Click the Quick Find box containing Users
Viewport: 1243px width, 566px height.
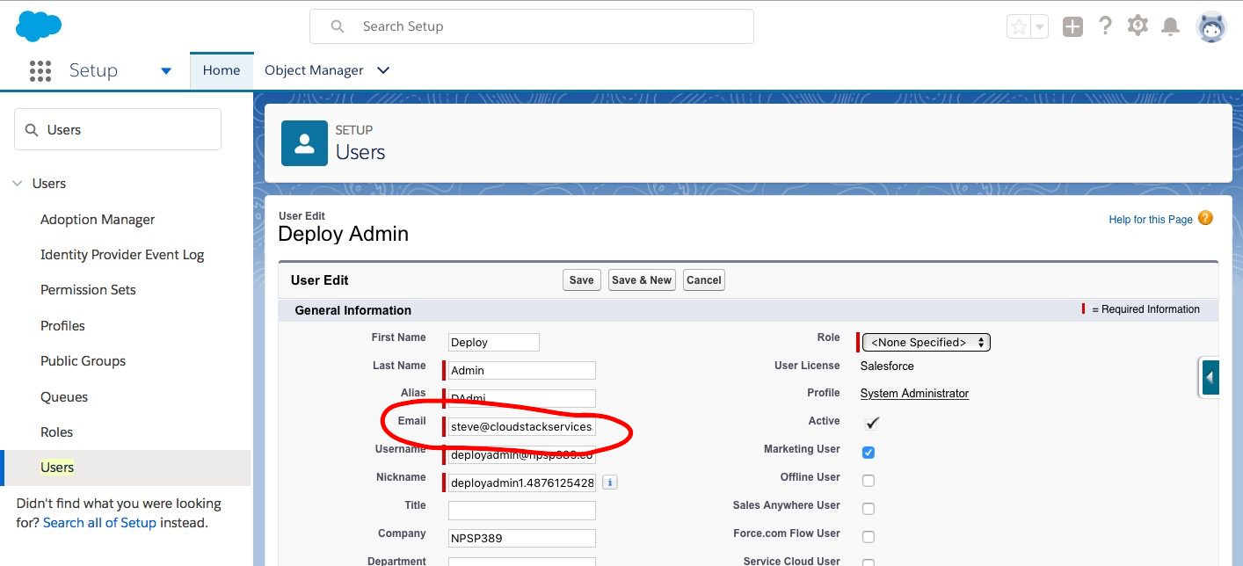(118, 129)
